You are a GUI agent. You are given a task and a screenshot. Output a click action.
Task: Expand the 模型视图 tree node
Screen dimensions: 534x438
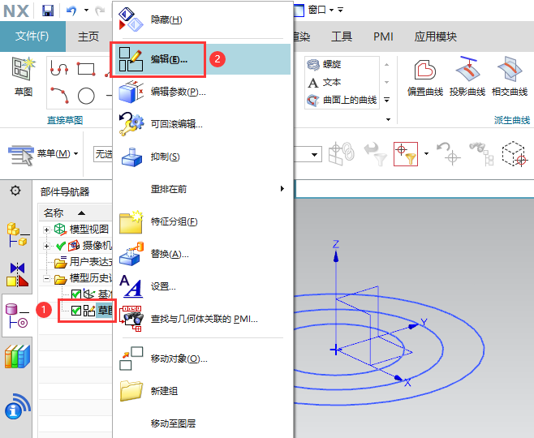[x=46, y=230]
